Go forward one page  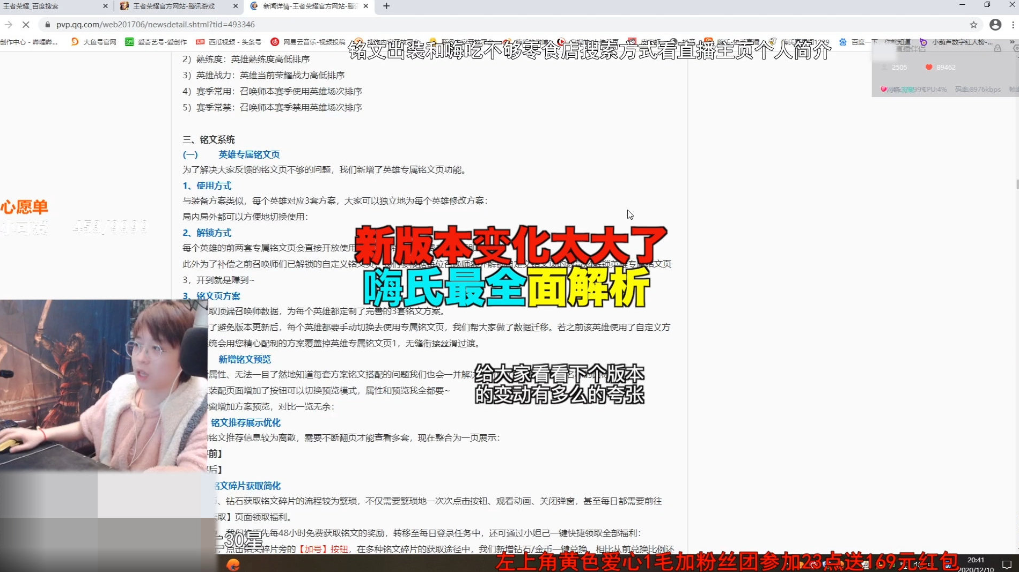8,25
